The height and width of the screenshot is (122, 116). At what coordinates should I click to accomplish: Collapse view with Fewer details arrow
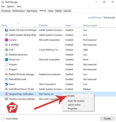pos(3,119)
